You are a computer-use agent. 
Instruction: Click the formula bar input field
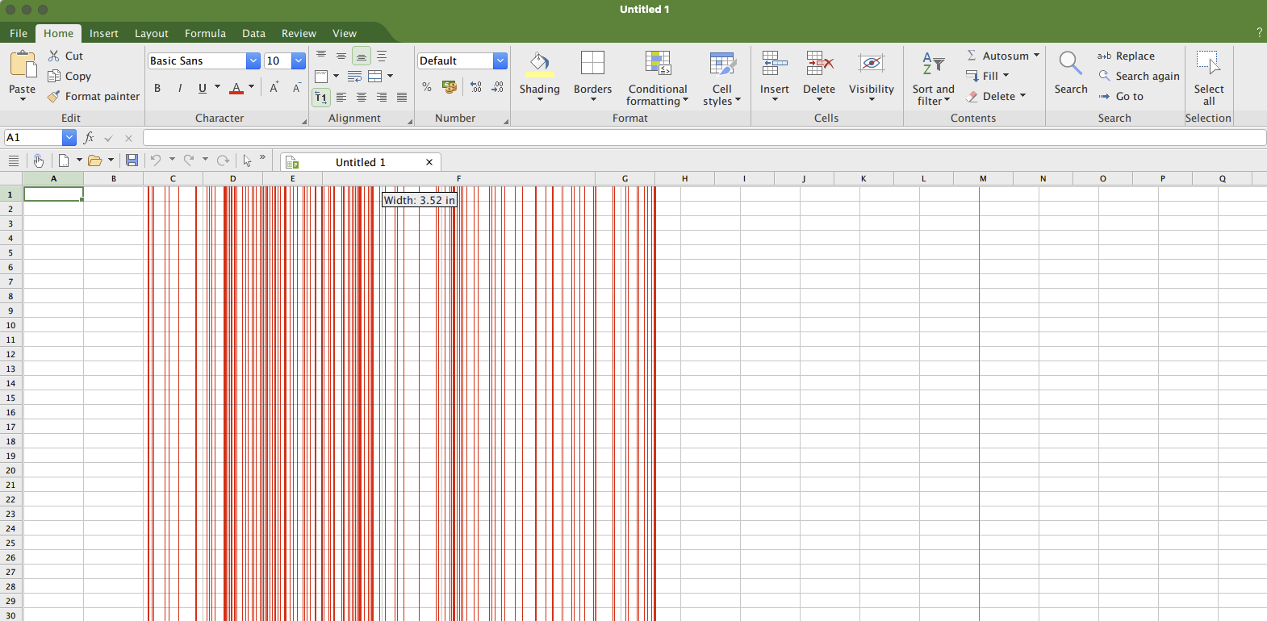tap(702, 138)
